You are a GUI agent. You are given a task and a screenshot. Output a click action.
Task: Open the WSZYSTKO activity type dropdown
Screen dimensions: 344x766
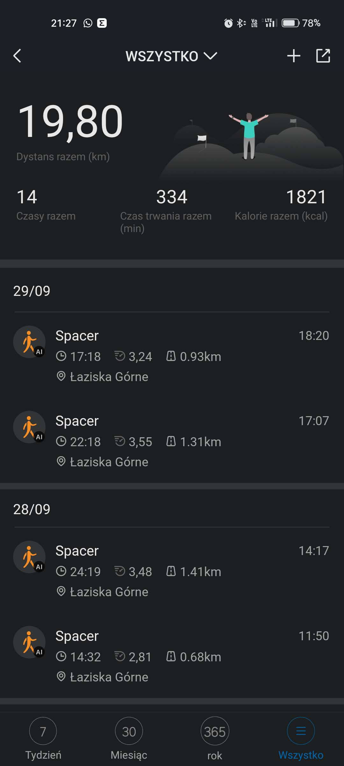[171, 56]
